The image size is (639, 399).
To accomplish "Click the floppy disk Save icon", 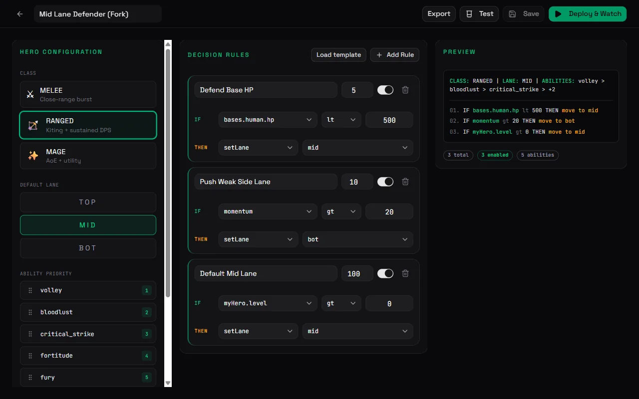I will pyautogui.click(x=512, y=14).
